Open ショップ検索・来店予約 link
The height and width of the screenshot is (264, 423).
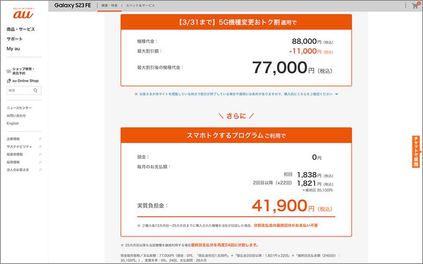(x=23, y=71)
